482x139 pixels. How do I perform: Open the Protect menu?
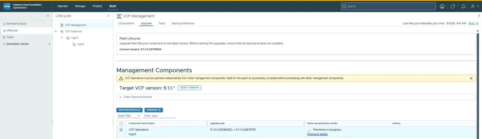[97, 6]
